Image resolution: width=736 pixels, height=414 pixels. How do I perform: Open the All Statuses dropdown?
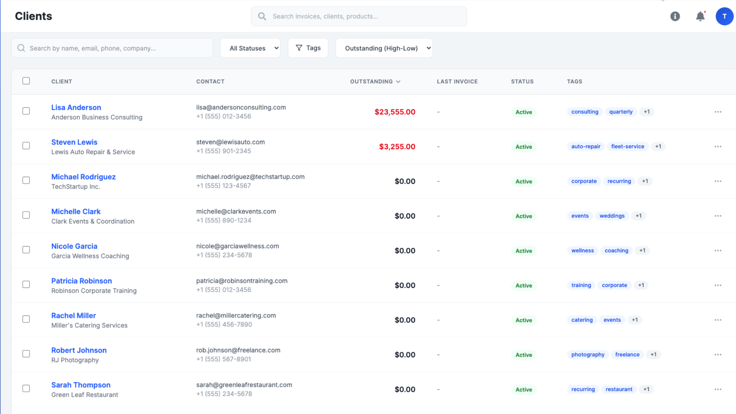point(250,48)
